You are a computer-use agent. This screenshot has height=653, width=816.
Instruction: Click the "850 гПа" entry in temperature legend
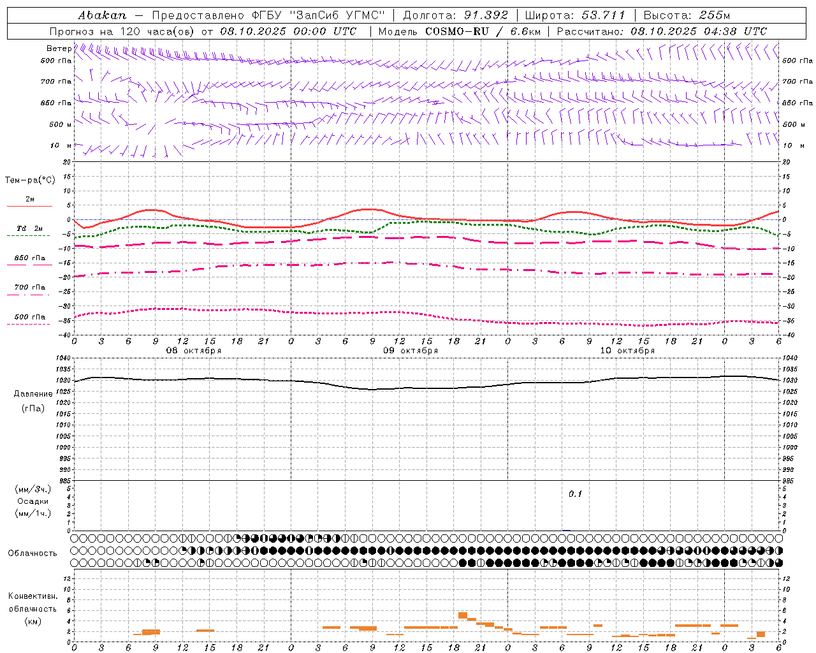tap(29, 258)
